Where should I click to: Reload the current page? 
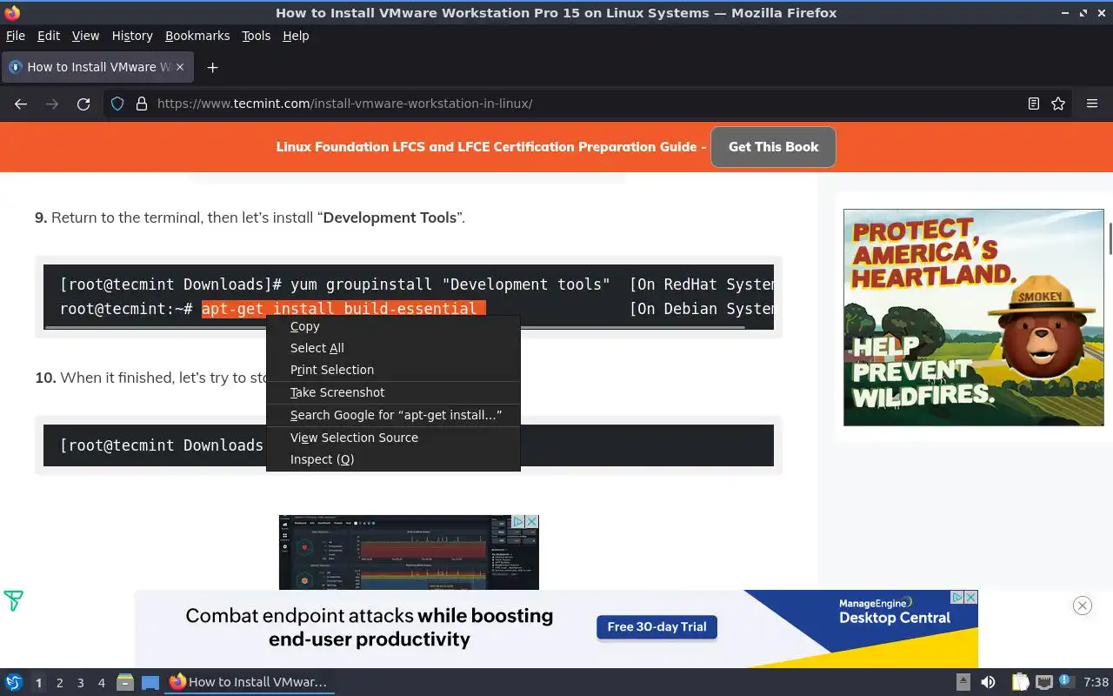[x=83, y=104]
